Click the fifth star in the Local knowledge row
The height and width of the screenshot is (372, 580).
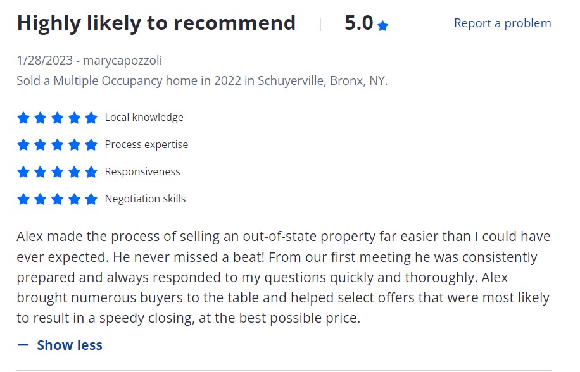tap(91, 118)
